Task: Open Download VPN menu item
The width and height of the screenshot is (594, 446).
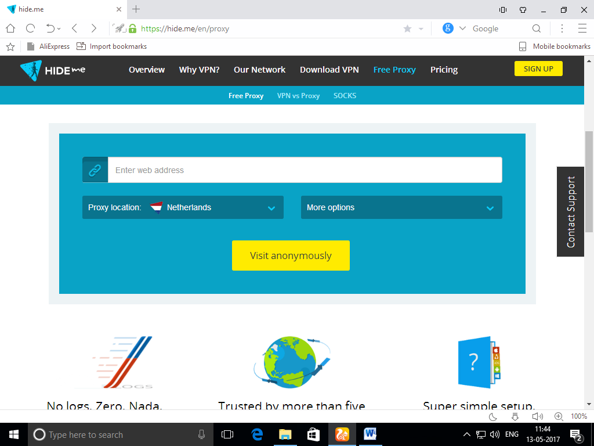Action: [329, 70]
